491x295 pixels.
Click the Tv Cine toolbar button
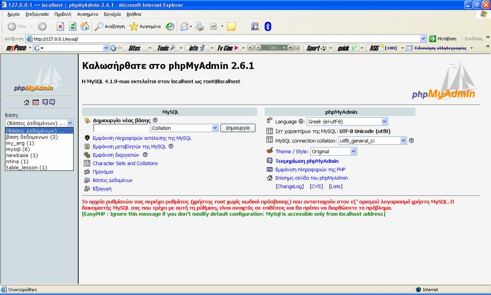click(228, 48)
